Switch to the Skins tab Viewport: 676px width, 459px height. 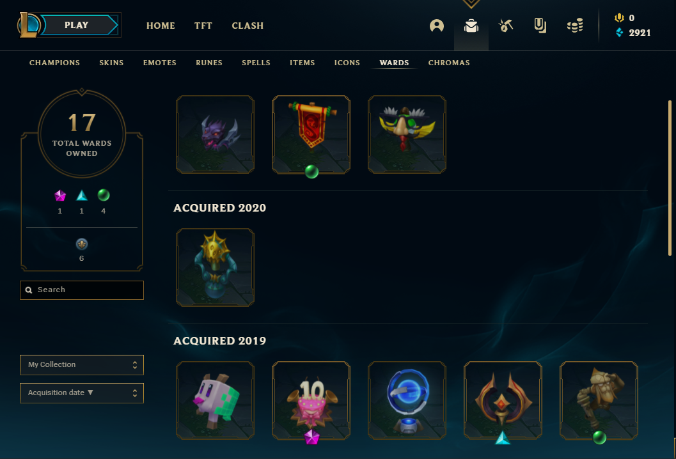111,63
